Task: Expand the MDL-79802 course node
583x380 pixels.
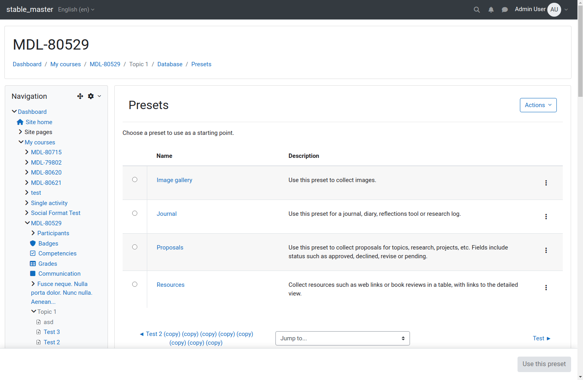Action: coord(27,163)
